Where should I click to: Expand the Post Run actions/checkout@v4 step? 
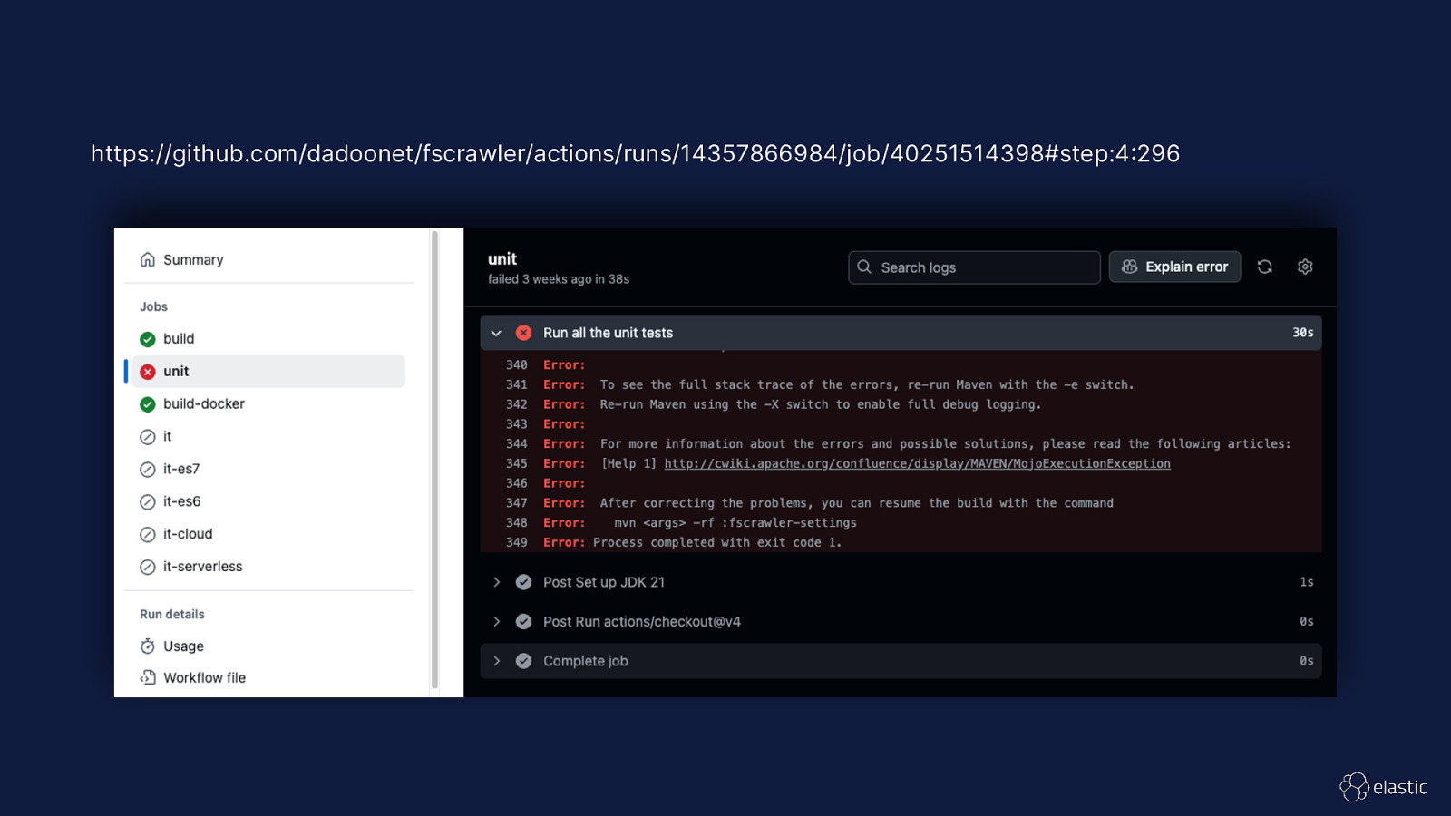point(496,622)
